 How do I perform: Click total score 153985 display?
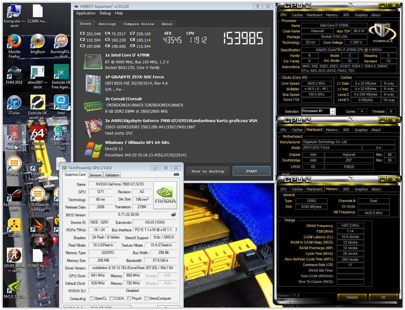click(x=243, y=38)
